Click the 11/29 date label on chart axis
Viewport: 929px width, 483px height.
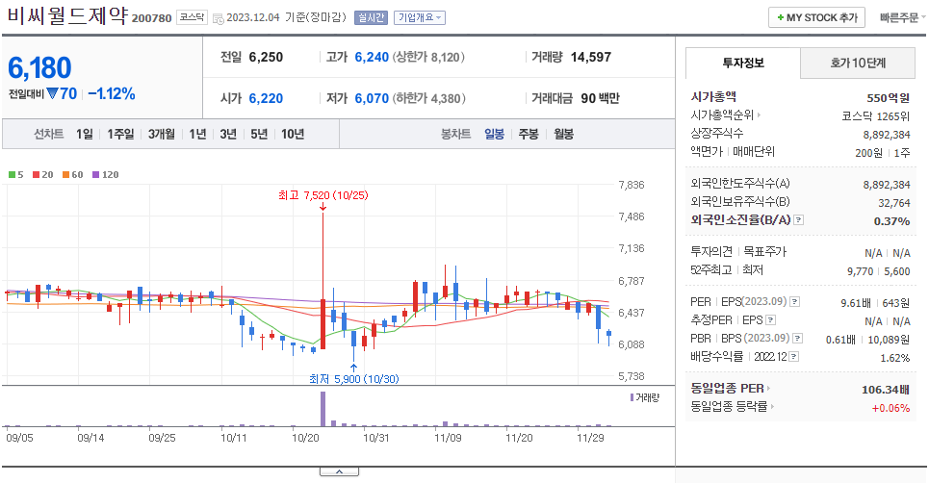coord(590,438)
